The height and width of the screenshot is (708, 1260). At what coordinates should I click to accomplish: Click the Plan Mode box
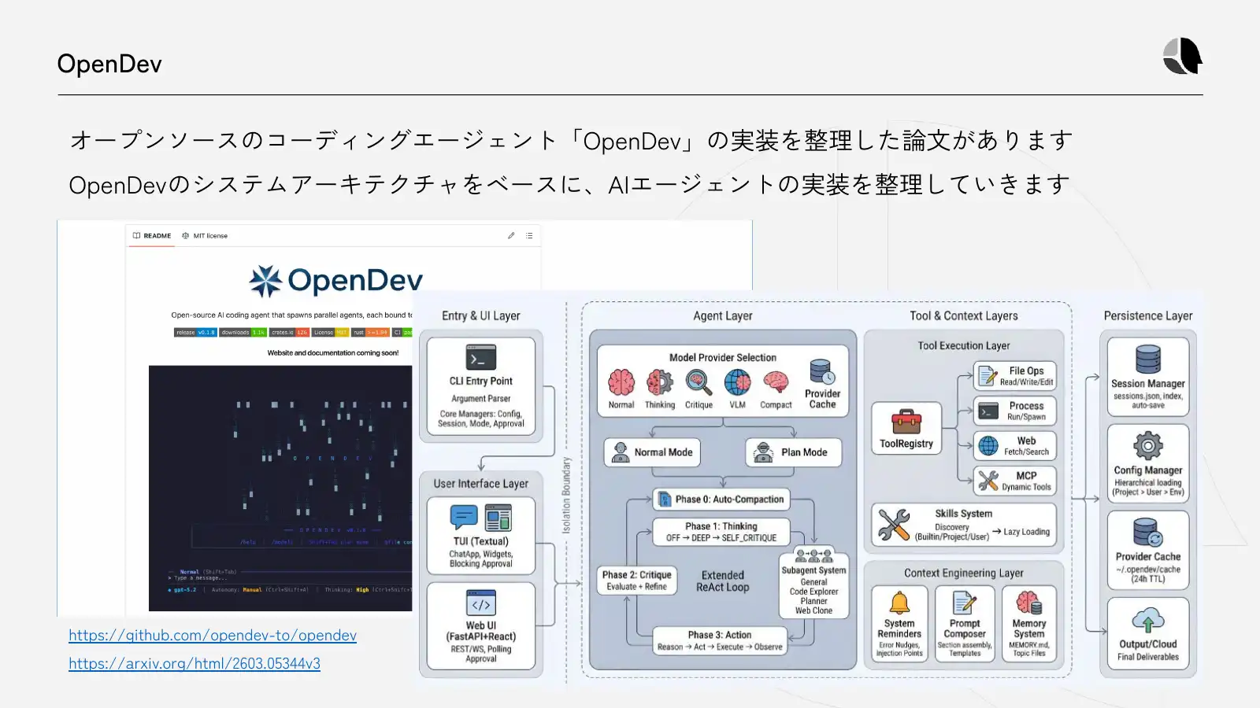pyautogui.click(x=794, y=452)
